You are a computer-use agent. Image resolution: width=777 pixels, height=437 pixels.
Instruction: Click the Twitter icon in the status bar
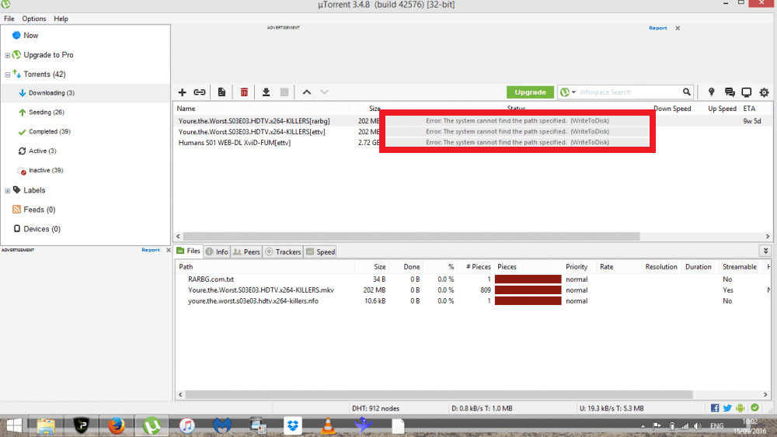[x=727, y=408]
